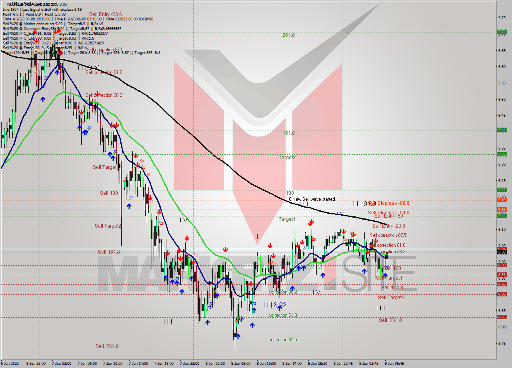Click 'Sell Entry -23.6' beside the 9.10 level

(389, 226)
